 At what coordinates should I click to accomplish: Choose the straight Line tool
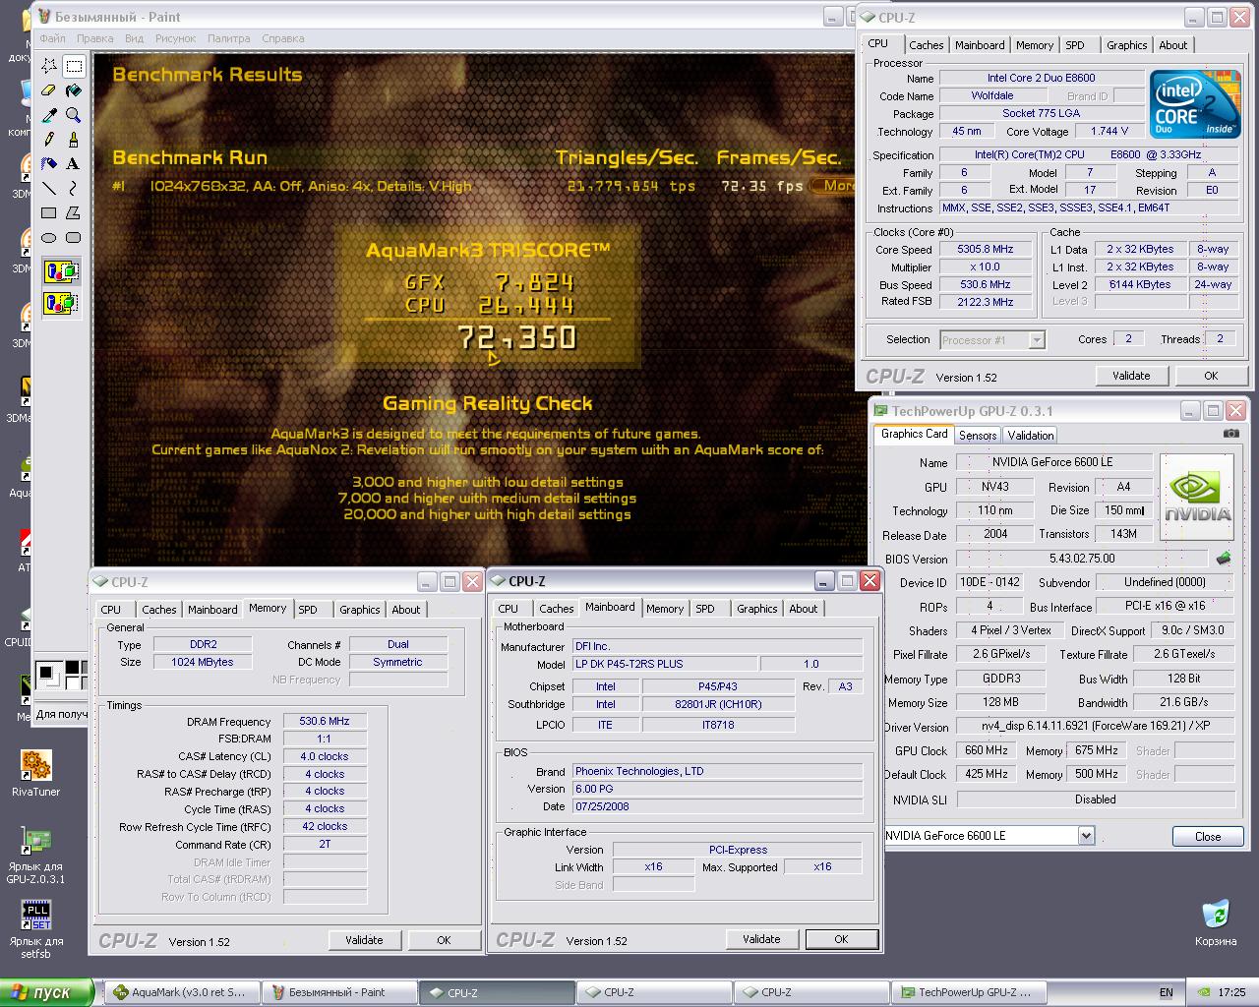click(x=49, y=189)
